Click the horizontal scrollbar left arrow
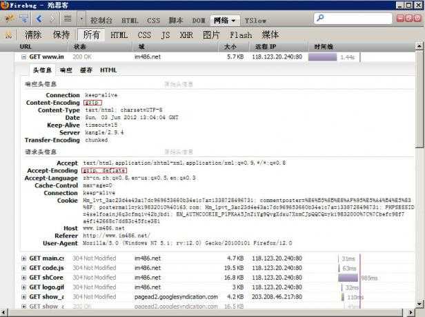 [x=4, y=312]
